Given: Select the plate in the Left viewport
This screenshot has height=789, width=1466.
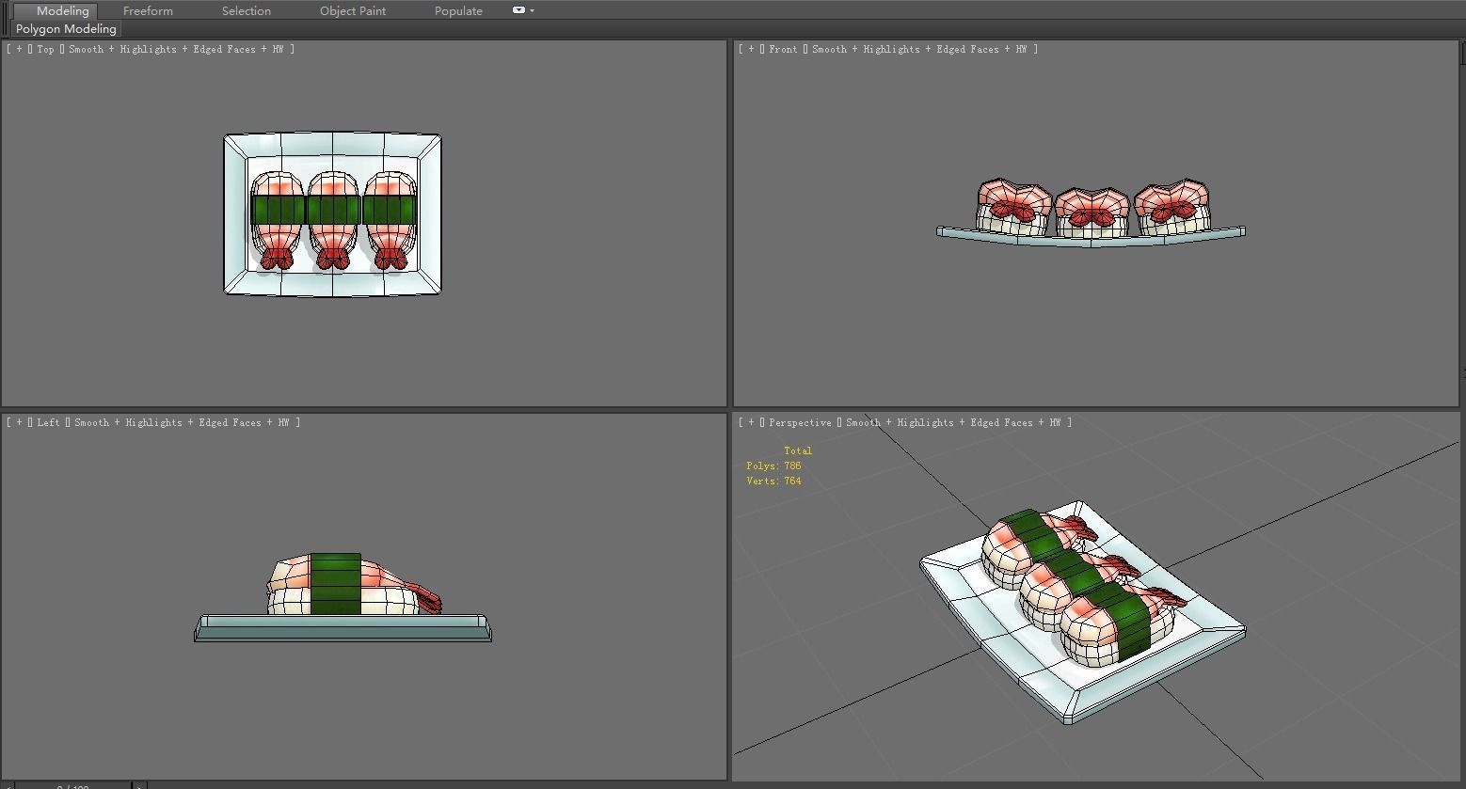Looking at the screenshot, I should [343, 628].
